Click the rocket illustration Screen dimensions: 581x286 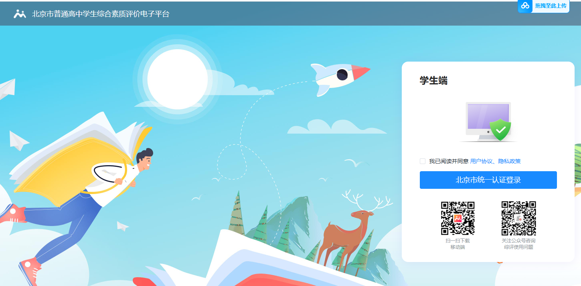click(x=340, y=78)
